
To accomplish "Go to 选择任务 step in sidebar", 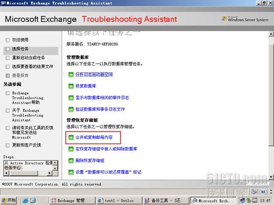I will 20,49.
